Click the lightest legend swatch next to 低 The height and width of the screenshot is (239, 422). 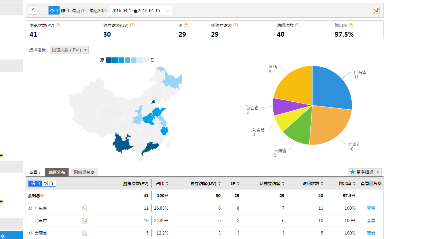click(146, 60)
